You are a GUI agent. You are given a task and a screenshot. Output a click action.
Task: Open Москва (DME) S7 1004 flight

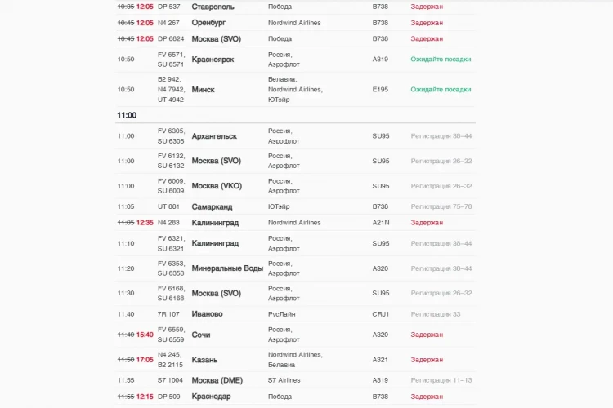point(295,380)
